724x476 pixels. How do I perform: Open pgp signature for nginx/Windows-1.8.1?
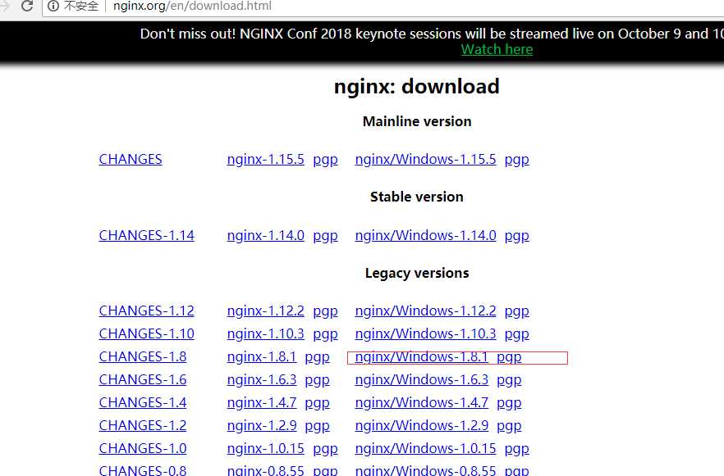click(x=509, y=357)
